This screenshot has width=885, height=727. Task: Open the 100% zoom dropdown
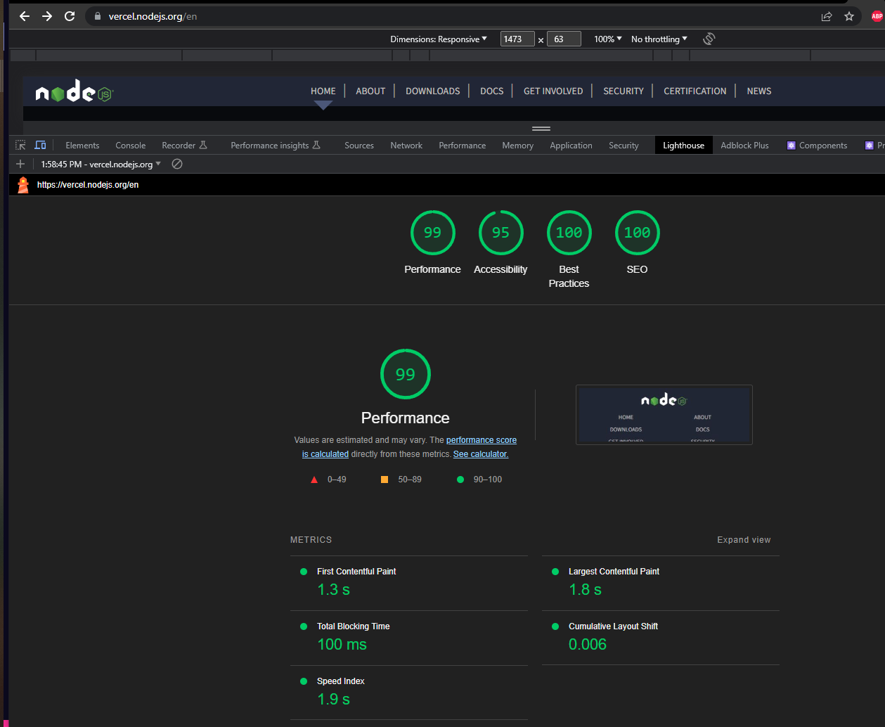(606, 39)
